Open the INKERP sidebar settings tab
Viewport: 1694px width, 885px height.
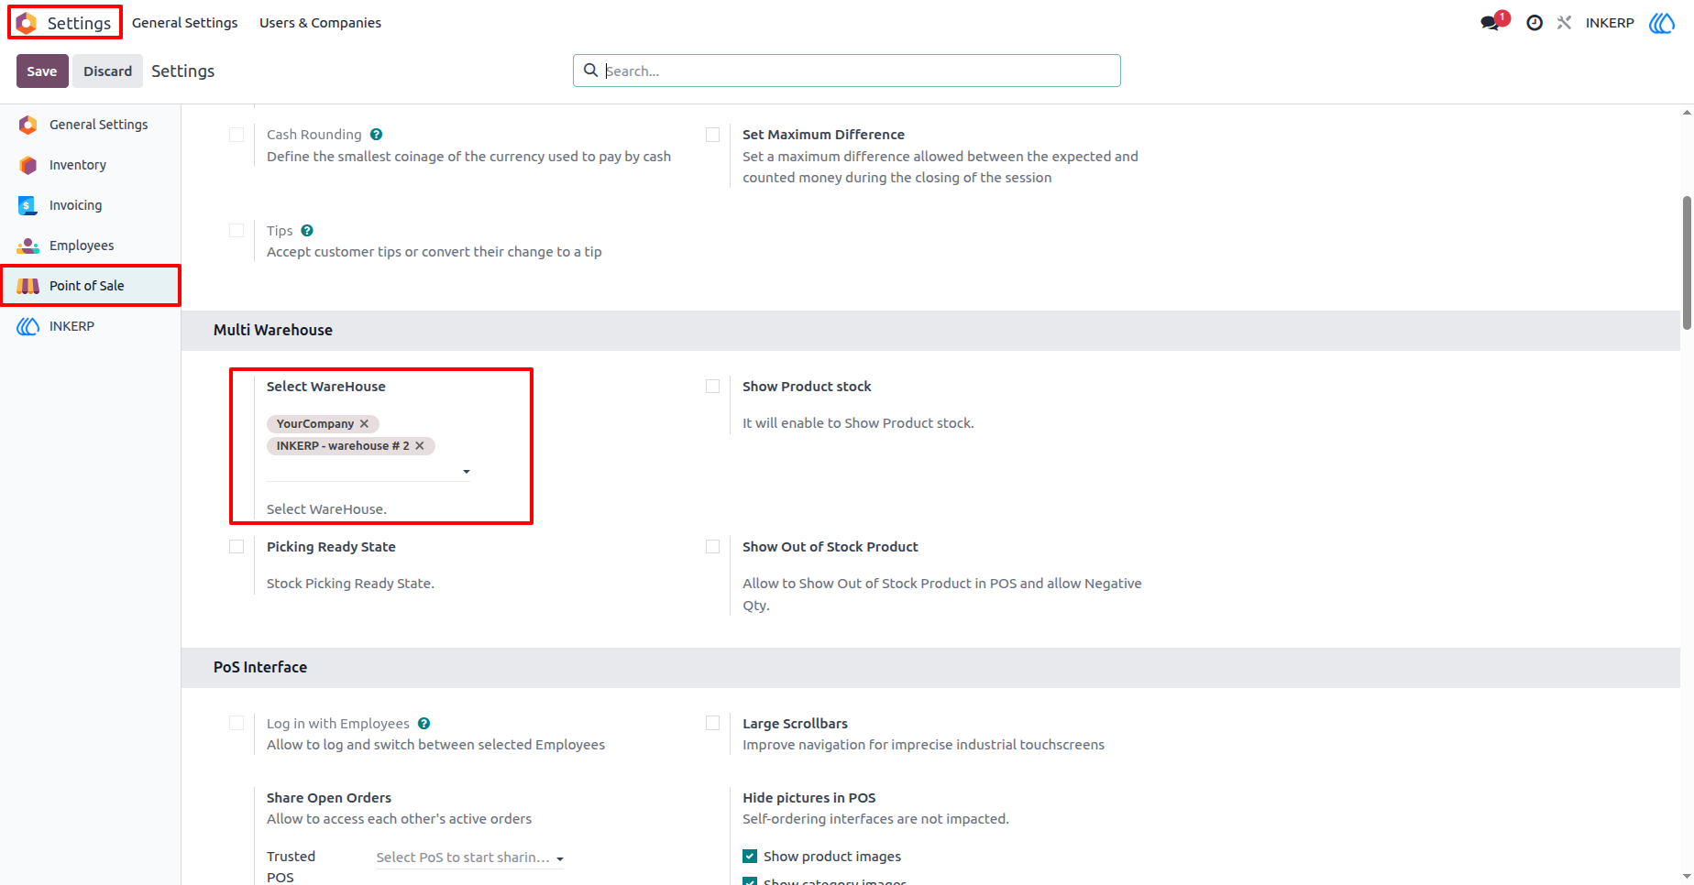point(91,326)
